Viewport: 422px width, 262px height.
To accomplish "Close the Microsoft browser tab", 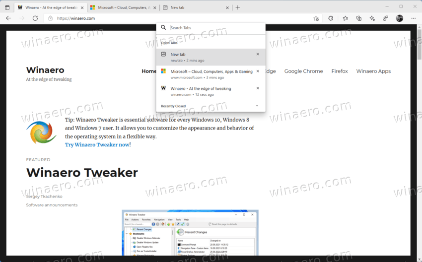I will coord(155,8).
